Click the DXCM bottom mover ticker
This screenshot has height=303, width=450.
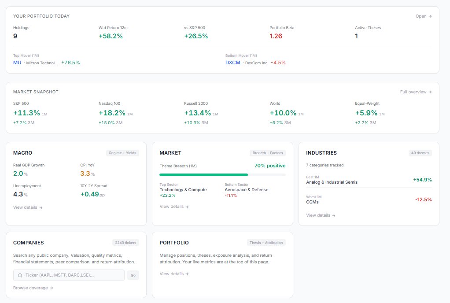233,63
